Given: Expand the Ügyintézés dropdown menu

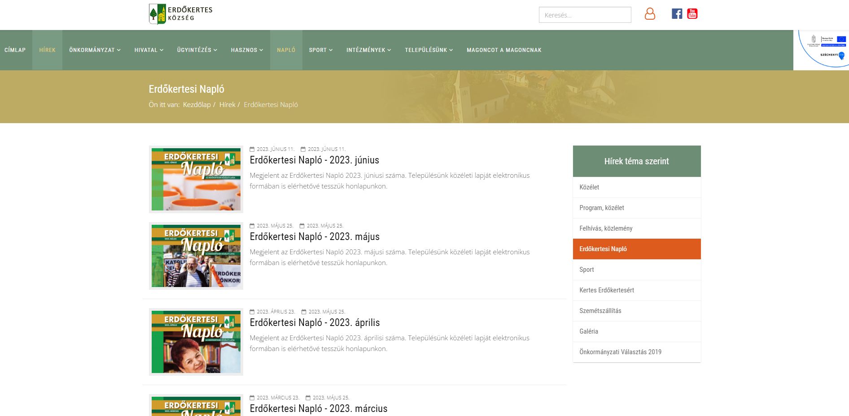Looking at the screenshot, I should tap(197, 50).
